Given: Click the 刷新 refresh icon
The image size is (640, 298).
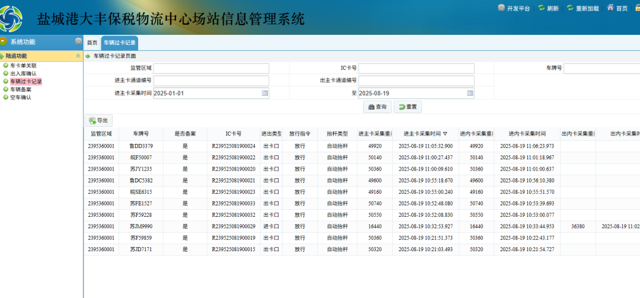Looking at the screenshot, I should coord(541,8).
